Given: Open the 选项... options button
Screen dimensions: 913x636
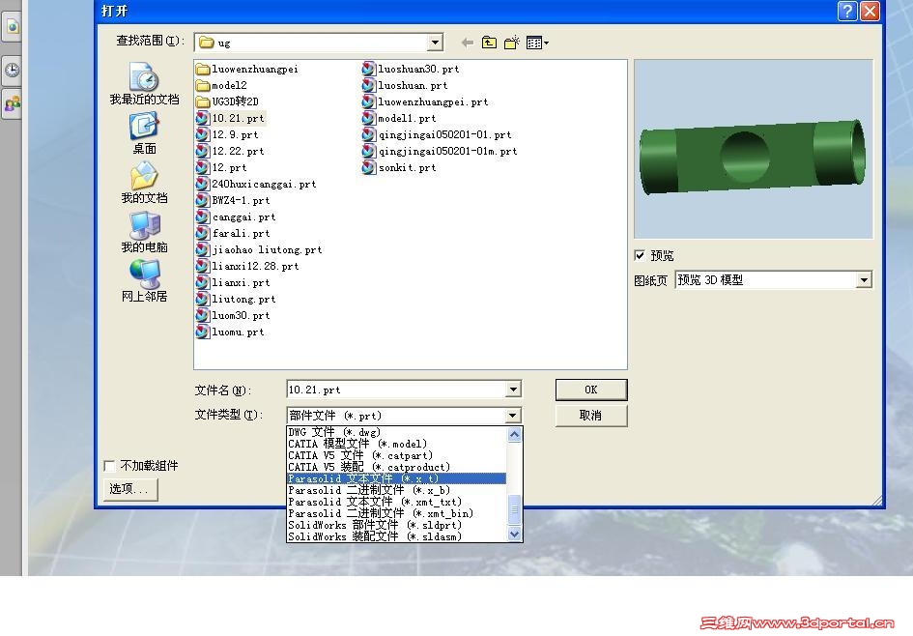Looking at the screenshot, I should tap(130, 489).
